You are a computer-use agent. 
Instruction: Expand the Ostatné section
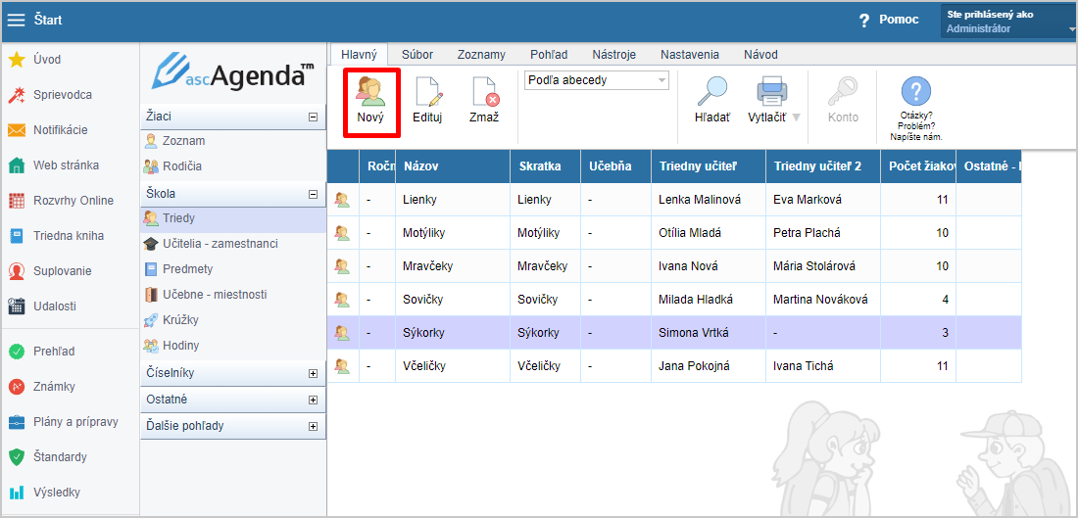click(314, 400)
